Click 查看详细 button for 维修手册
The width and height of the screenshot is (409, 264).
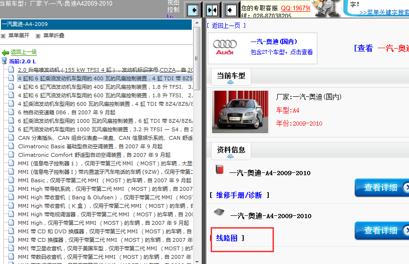(382, 187)
